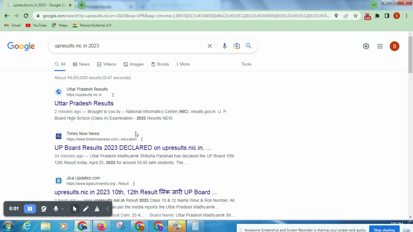
Task: Open the UP Board Results 2023 DECLARED link
Action: pos(133,148)
